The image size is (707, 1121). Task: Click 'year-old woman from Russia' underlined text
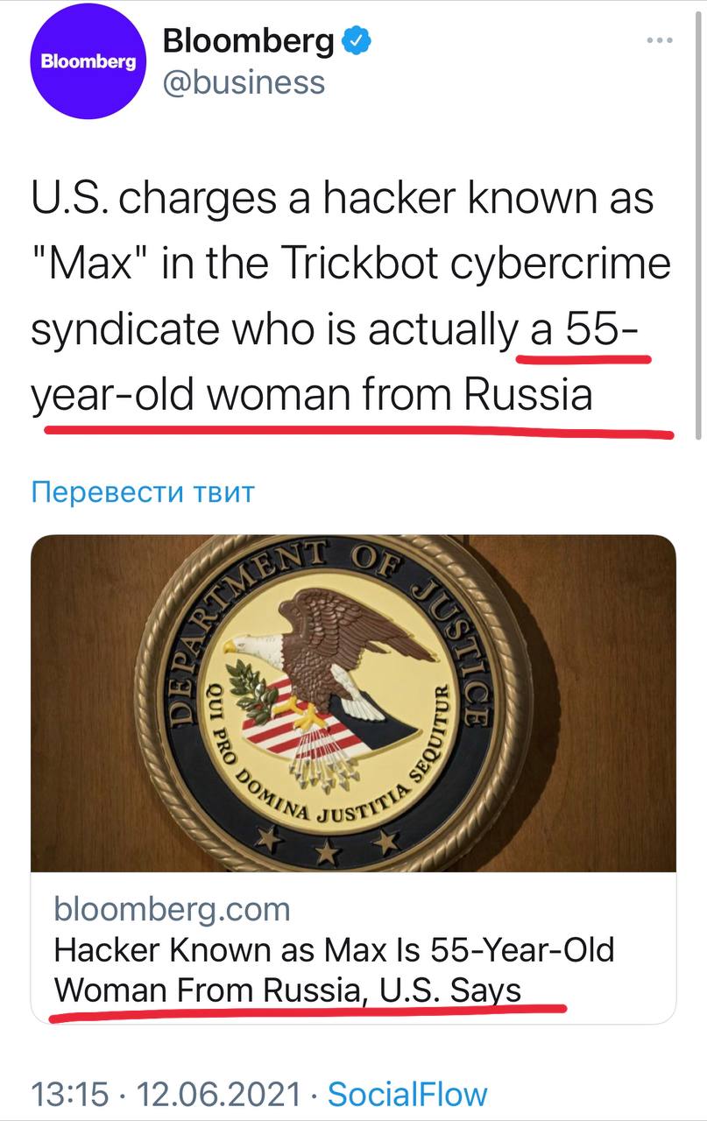click(x=311, y=396)
